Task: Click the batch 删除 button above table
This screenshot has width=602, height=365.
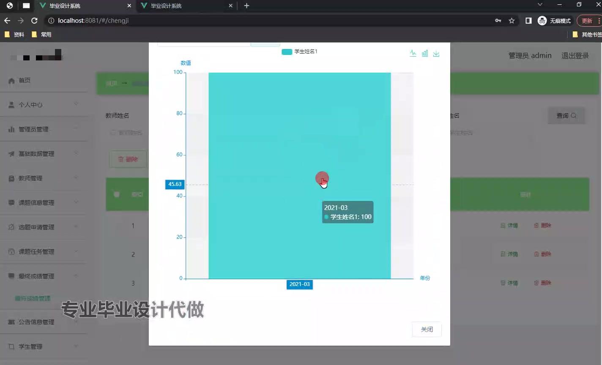Action: point(128,159)
